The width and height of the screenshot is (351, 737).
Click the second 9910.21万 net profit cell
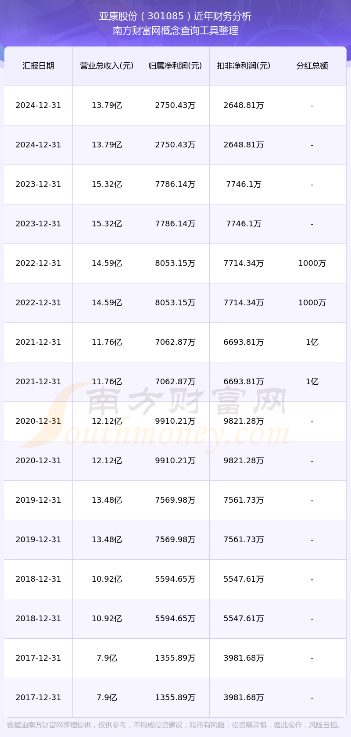click(x=175, y=461)
